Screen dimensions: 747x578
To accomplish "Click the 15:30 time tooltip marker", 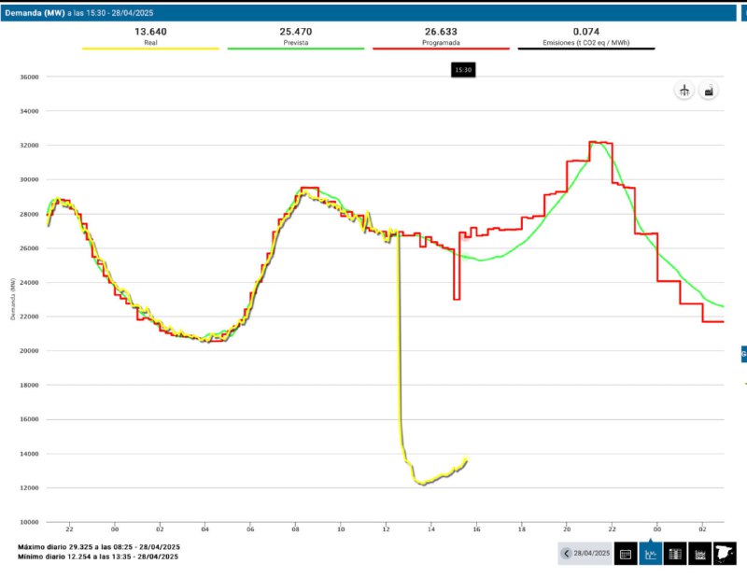I will pyautogui.click(x=463, y=70).
